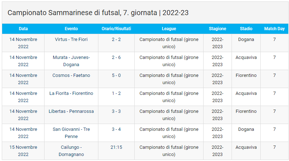Viewport: 289px width, 161px height.
Task: Sort by Evento column header
Action: coord(71,29)
